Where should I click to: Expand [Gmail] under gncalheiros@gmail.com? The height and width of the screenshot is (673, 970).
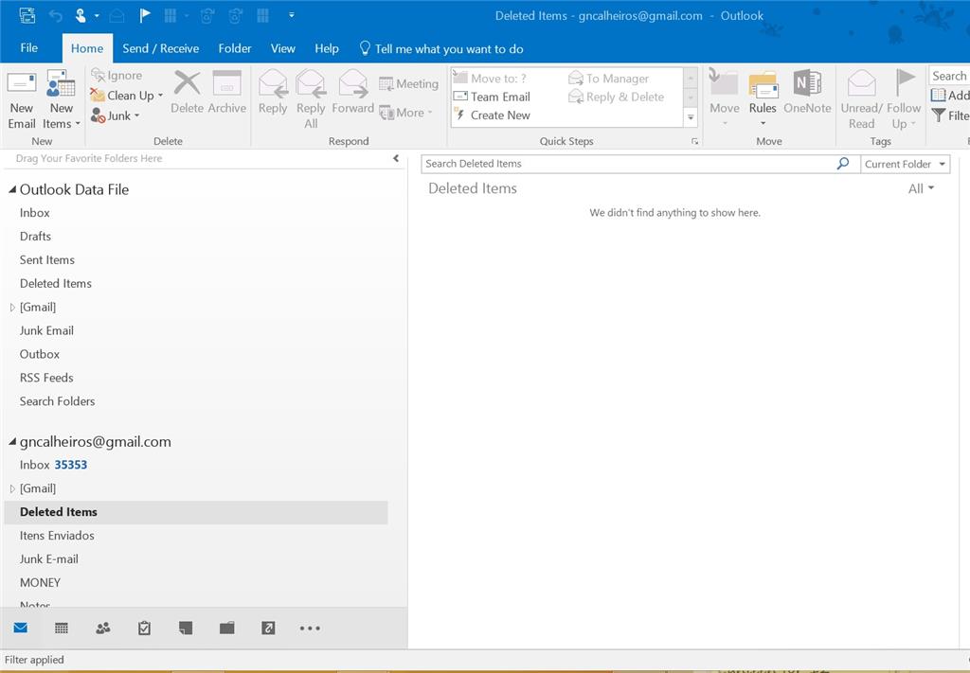coord(12,488)
